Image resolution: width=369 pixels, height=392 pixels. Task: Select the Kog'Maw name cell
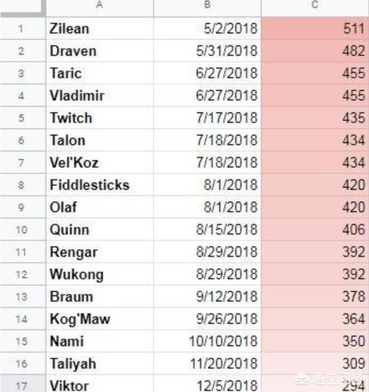(100, 319)
